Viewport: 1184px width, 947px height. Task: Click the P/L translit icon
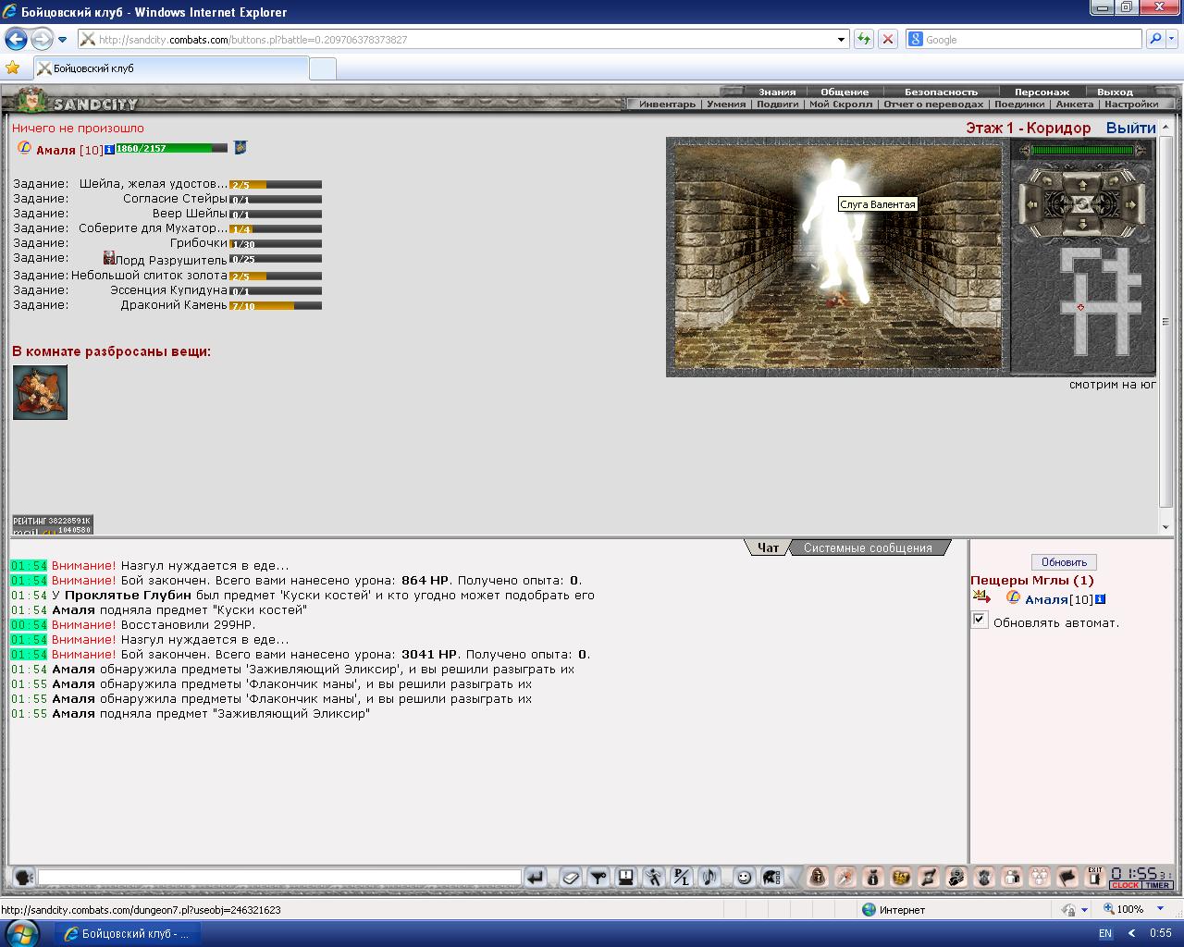tap(682, 878)
